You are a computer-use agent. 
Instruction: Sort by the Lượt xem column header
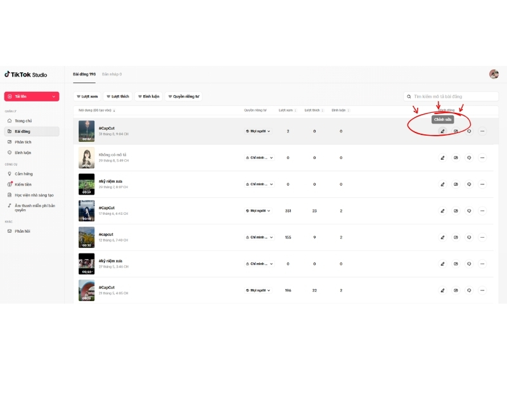point(288,110)
